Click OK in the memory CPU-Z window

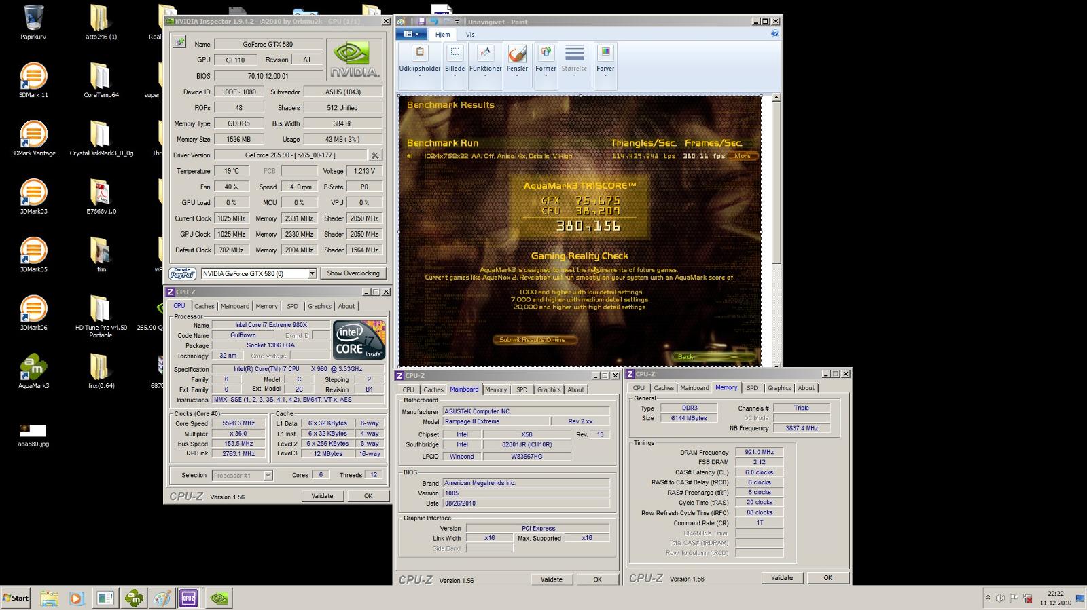pyautogui.click(x=828, y=578)
